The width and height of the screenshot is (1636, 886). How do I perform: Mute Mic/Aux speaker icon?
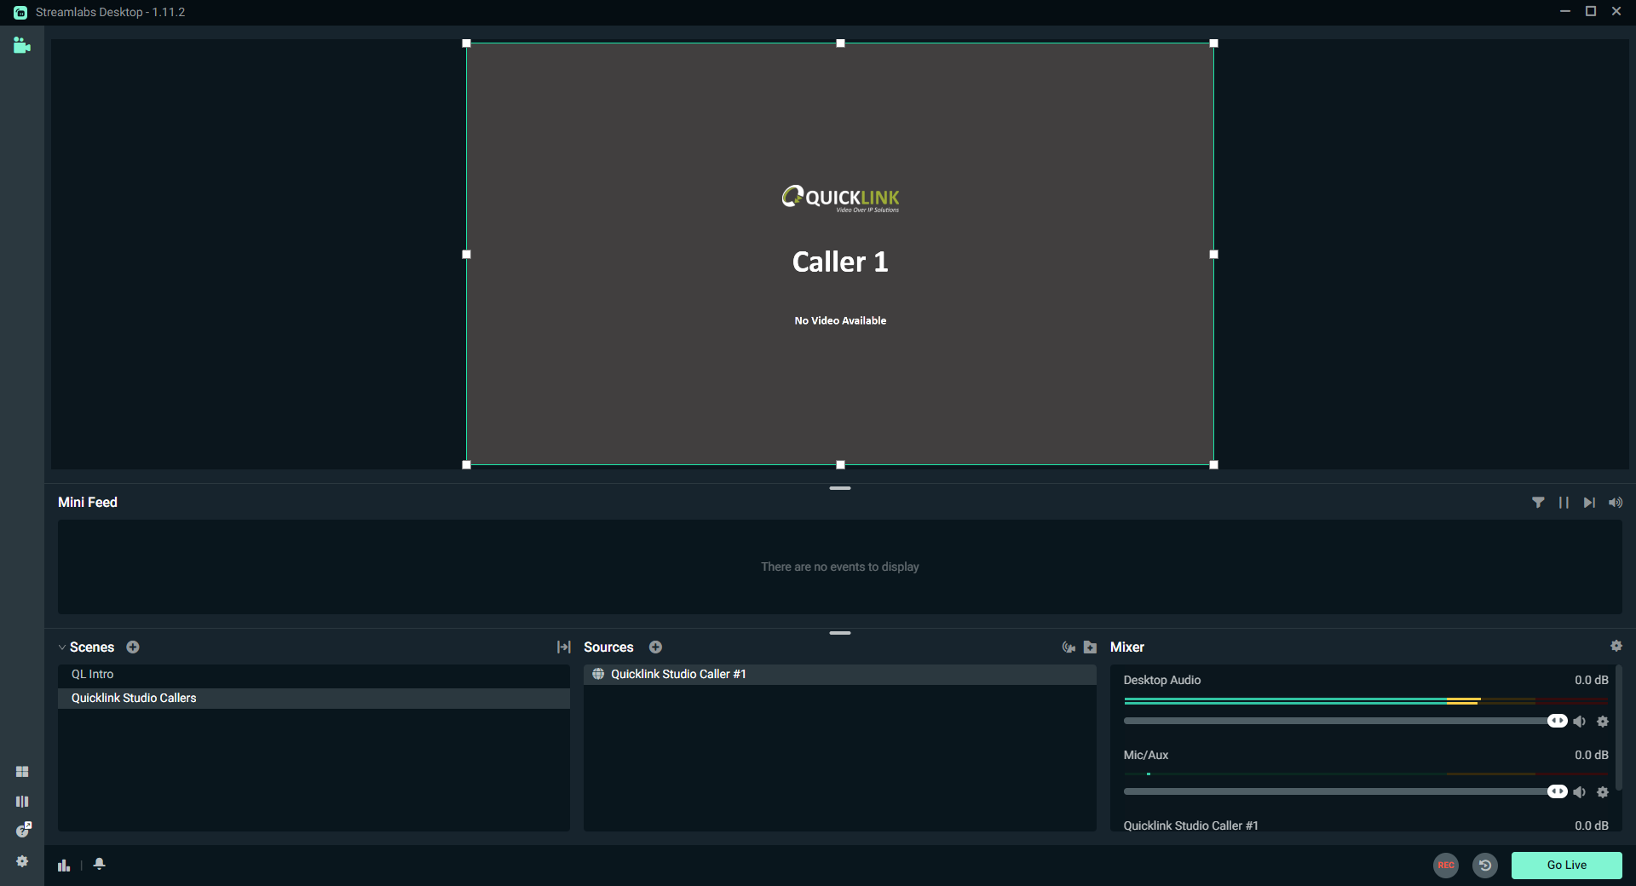click(x=1580, y=792)
